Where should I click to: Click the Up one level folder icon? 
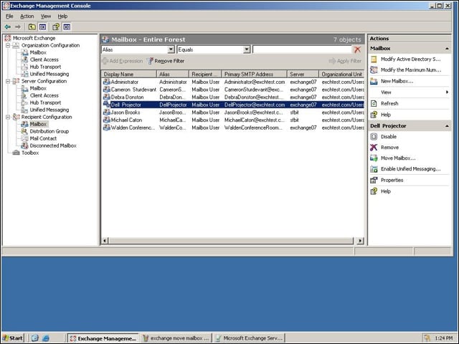(x=32, y=27)
